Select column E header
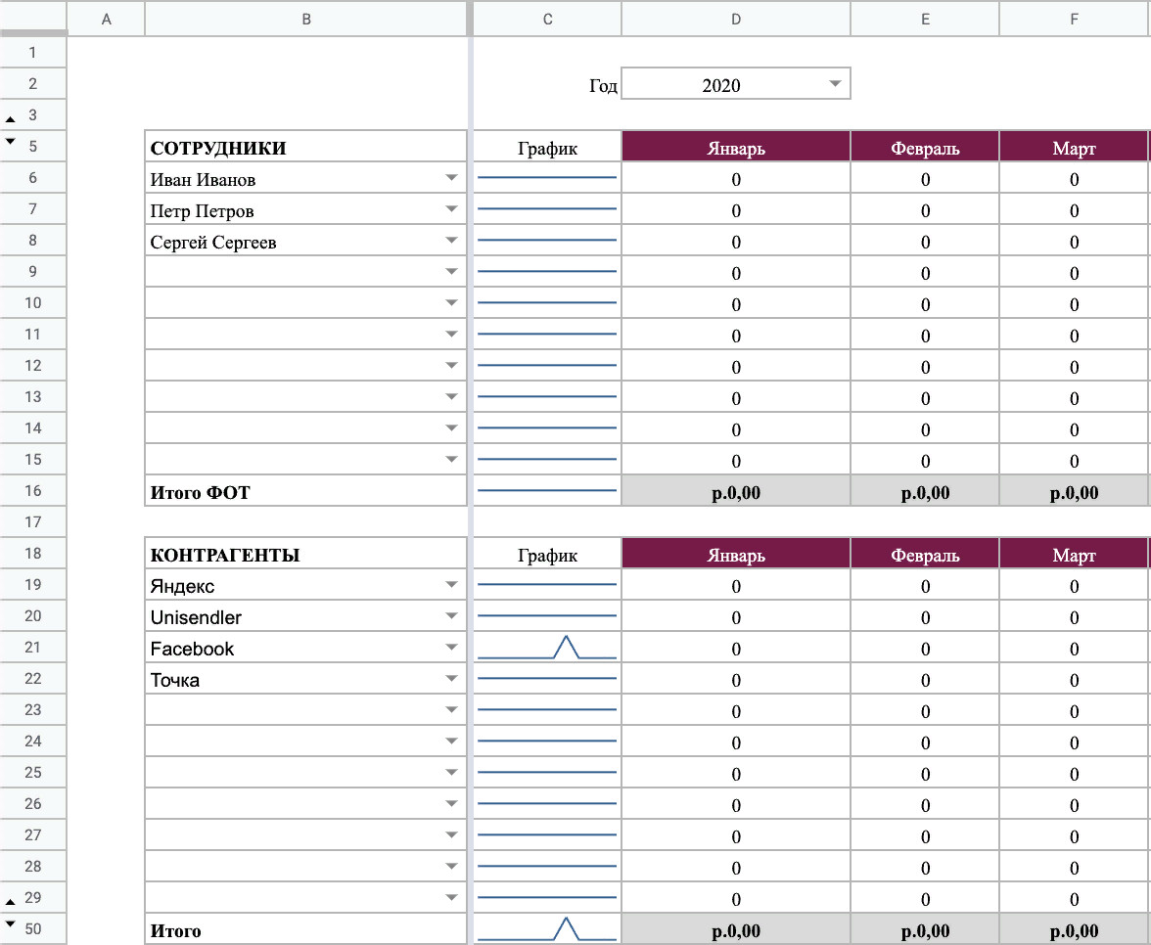The width and height of the screenshot is (1151, 945). (x=925, y=20)
